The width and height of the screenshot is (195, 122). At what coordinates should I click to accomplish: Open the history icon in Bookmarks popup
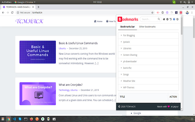coord(171,19)
